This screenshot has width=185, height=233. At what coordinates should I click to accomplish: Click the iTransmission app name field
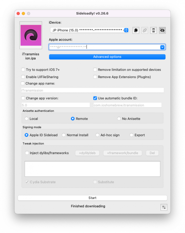pos(92,90)
